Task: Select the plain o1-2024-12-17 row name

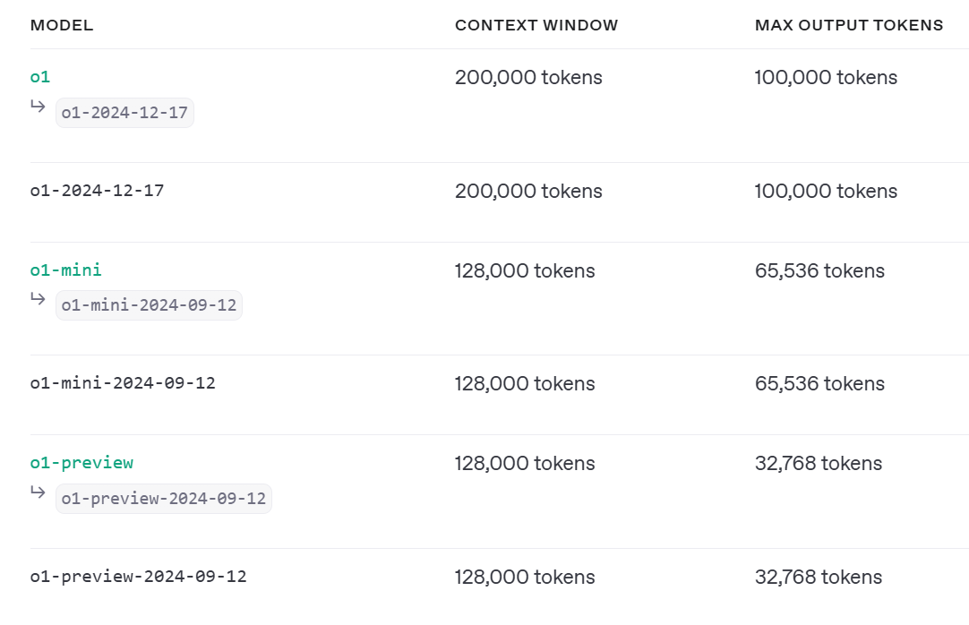Action: (97, 191)
